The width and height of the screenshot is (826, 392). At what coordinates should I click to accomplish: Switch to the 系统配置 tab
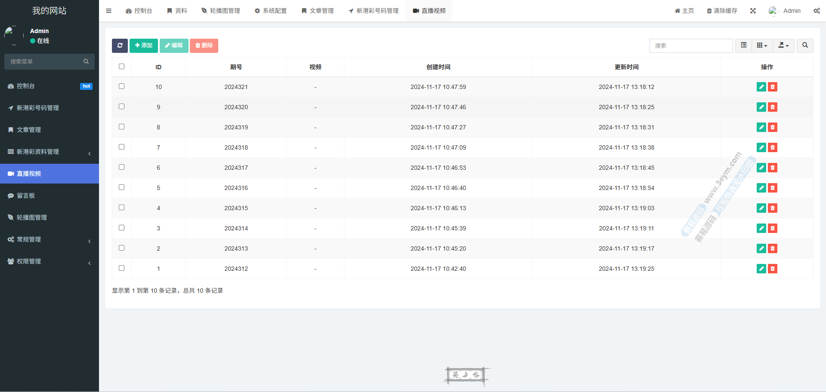(x=270, y=11)
